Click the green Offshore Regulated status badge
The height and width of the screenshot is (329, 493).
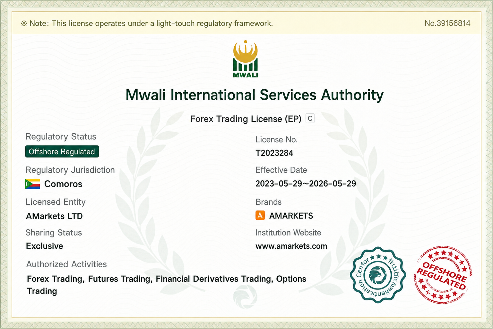[x=62, y=152]
